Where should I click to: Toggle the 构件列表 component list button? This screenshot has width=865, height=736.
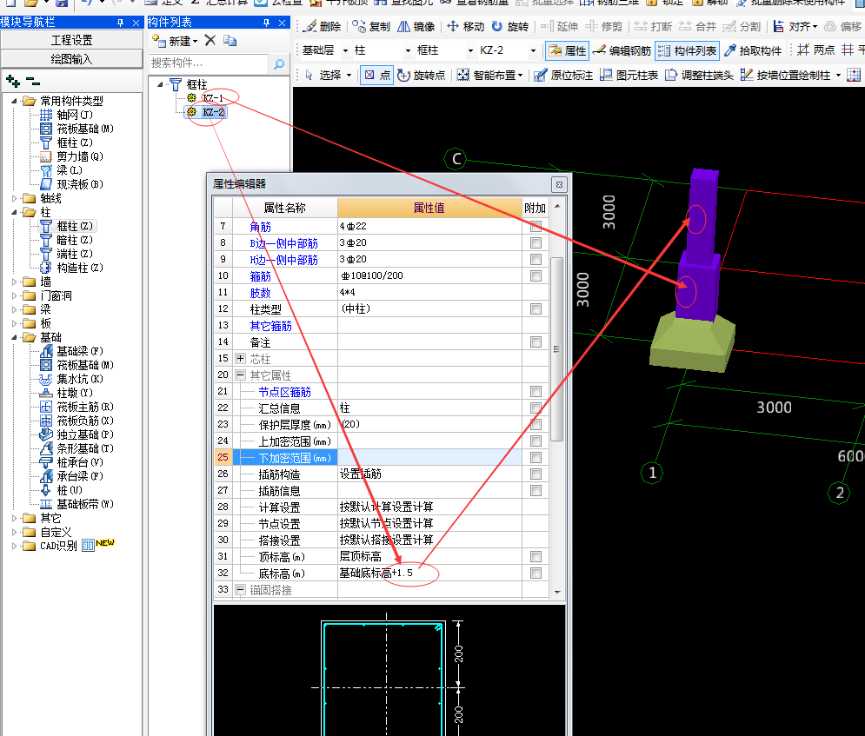tap(688, 50)
